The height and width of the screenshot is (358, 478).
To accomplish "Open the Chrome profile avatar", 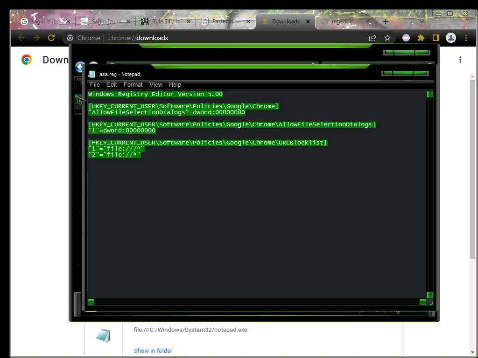I will point(451,38).
